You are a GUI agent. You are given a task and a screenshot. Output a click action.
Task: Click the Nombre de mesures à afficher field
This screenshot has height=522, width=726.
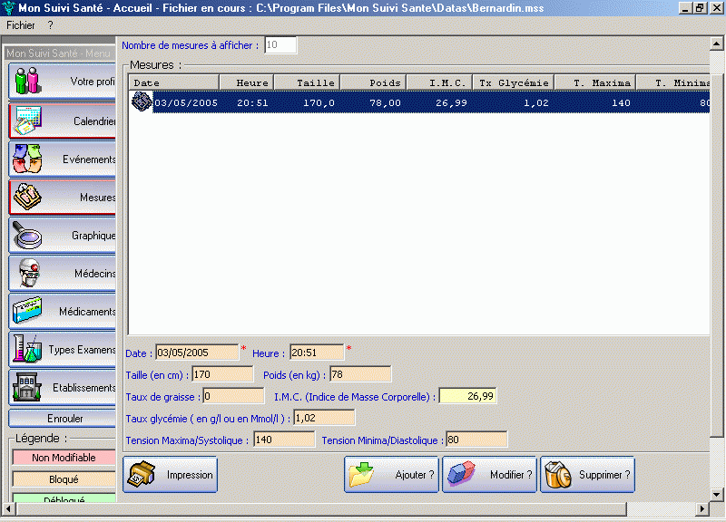click(280, 44)
